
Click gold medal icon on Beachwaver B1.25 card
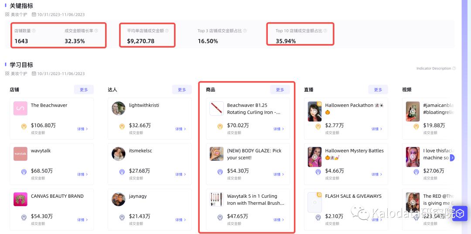pyautogui.click(x=220, y=127)
